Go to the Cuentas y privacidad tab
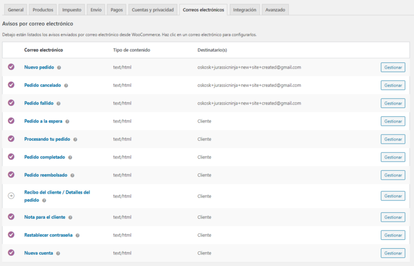Screen dimensions: 414x266 pos(153,10)
